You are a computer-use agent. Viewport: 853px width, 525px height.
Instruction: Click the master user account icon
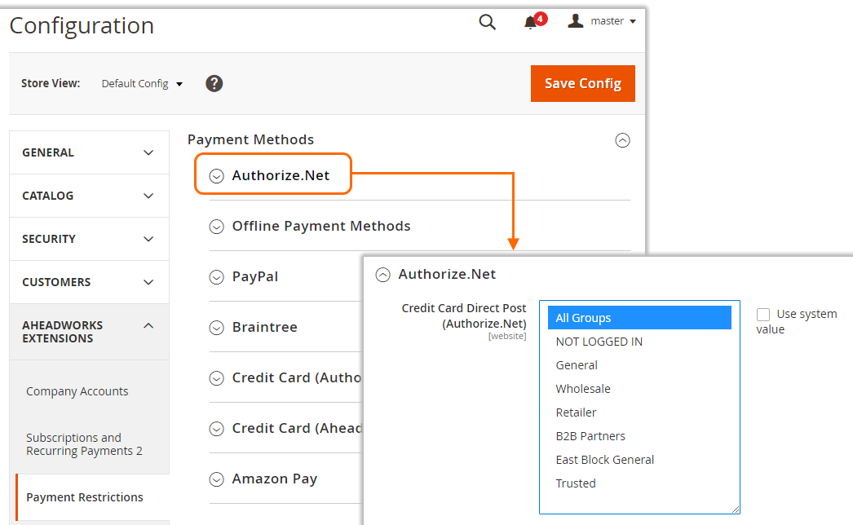(x=575, y=20)
